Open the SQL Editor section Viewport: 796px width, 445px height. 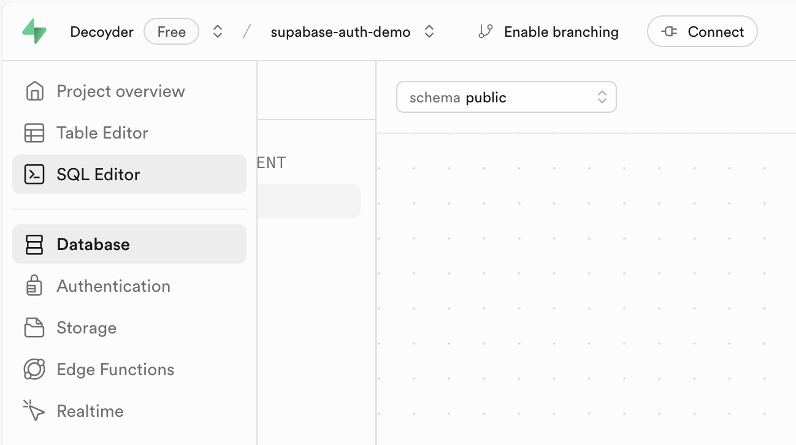pyautogui.click(x=129, y=174)
